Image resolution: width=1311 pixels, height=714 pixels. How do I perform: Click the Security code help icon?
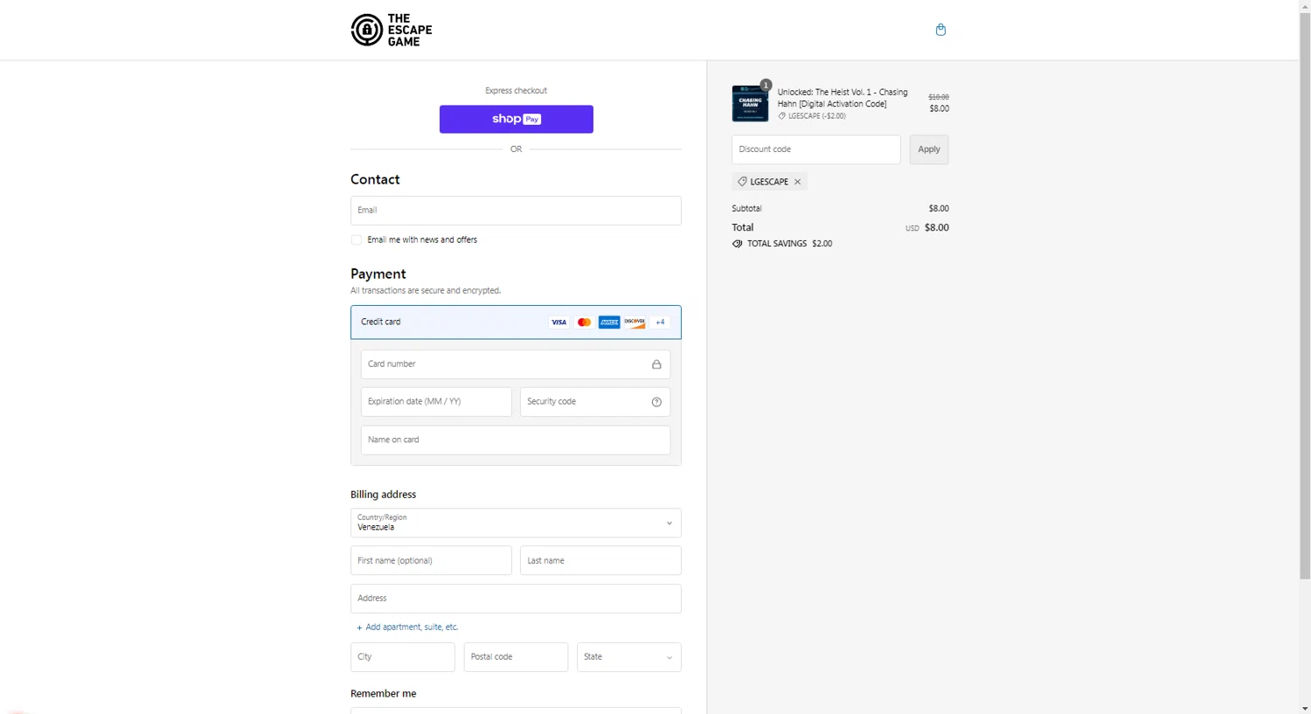656,402
